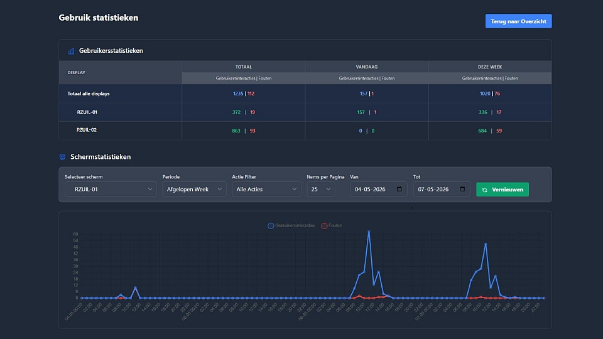The width and height of the screenshot is (603, 339).
Task: Click the 93 error value for RZUIL-02
Action: click(x=253, y=131)
